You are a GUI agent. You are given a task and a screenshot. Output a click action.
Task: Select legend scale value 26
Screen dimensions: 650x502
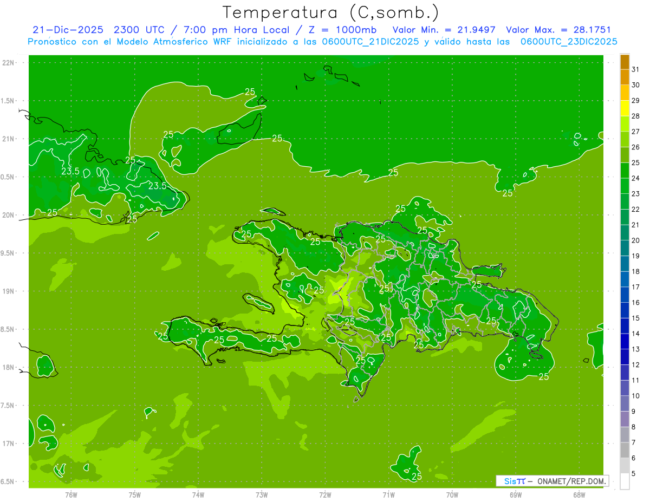[635, 147]
